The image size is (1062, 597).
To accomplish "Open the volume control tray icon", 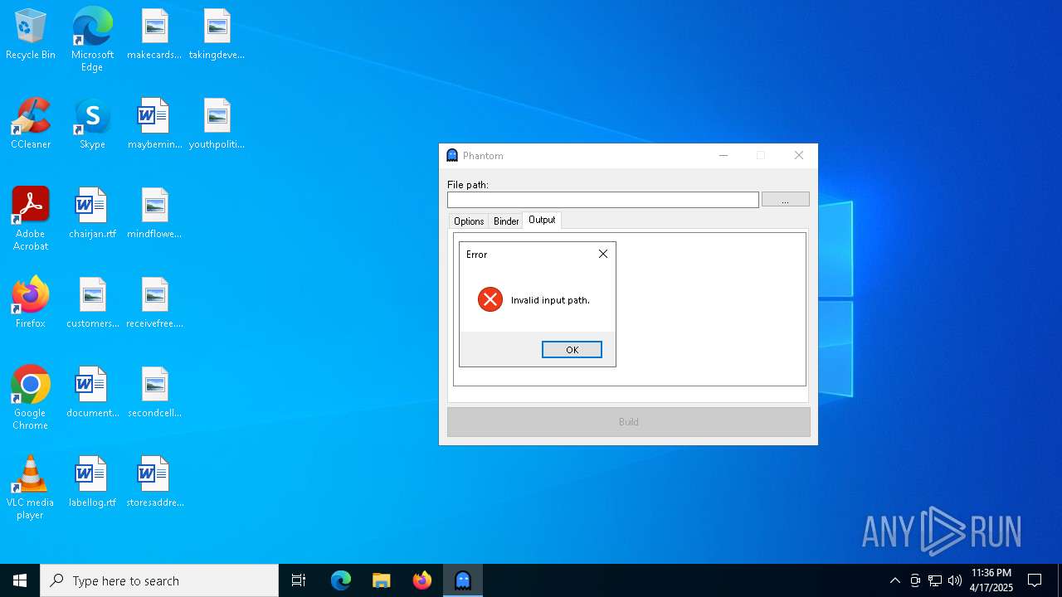I will tap(955, 580).
